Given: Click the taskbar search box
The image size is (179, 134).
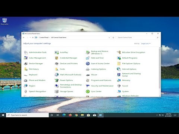Looking at the screenshot, I should coord(27,115).
